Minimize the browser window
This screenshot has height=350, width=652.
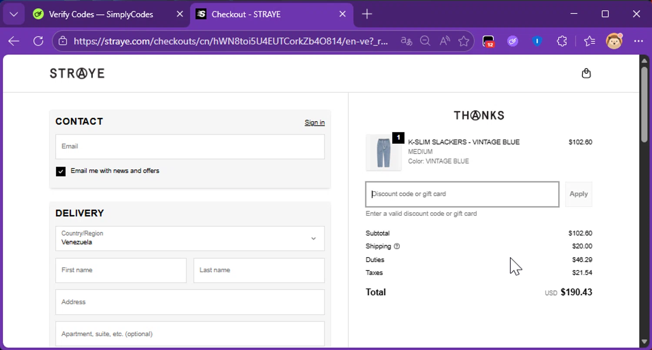(x=573, y=14)
